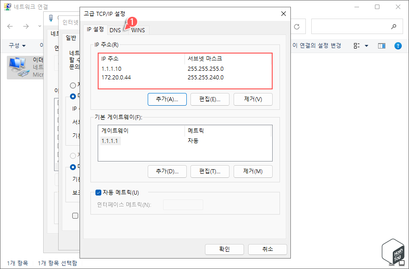The width and height of the screenshot is (409, 269).
Task: Click the 추가(A) button to add an IP
Action: [167, 99]
